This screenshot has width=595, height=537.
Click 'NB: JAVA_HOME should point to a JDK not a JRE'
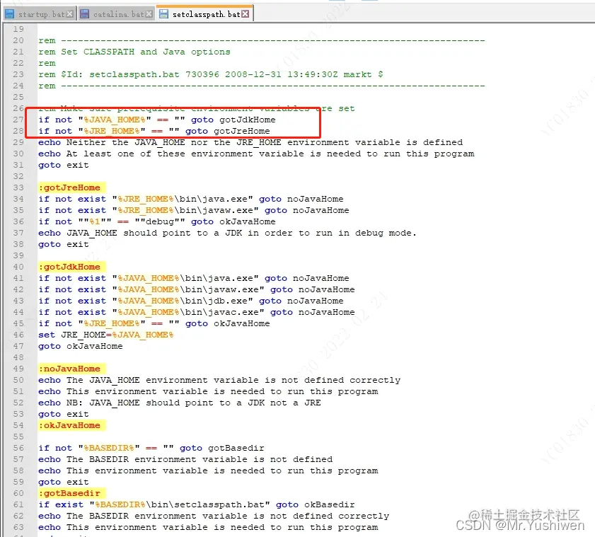pyautogui.click(x=194, y=403)
